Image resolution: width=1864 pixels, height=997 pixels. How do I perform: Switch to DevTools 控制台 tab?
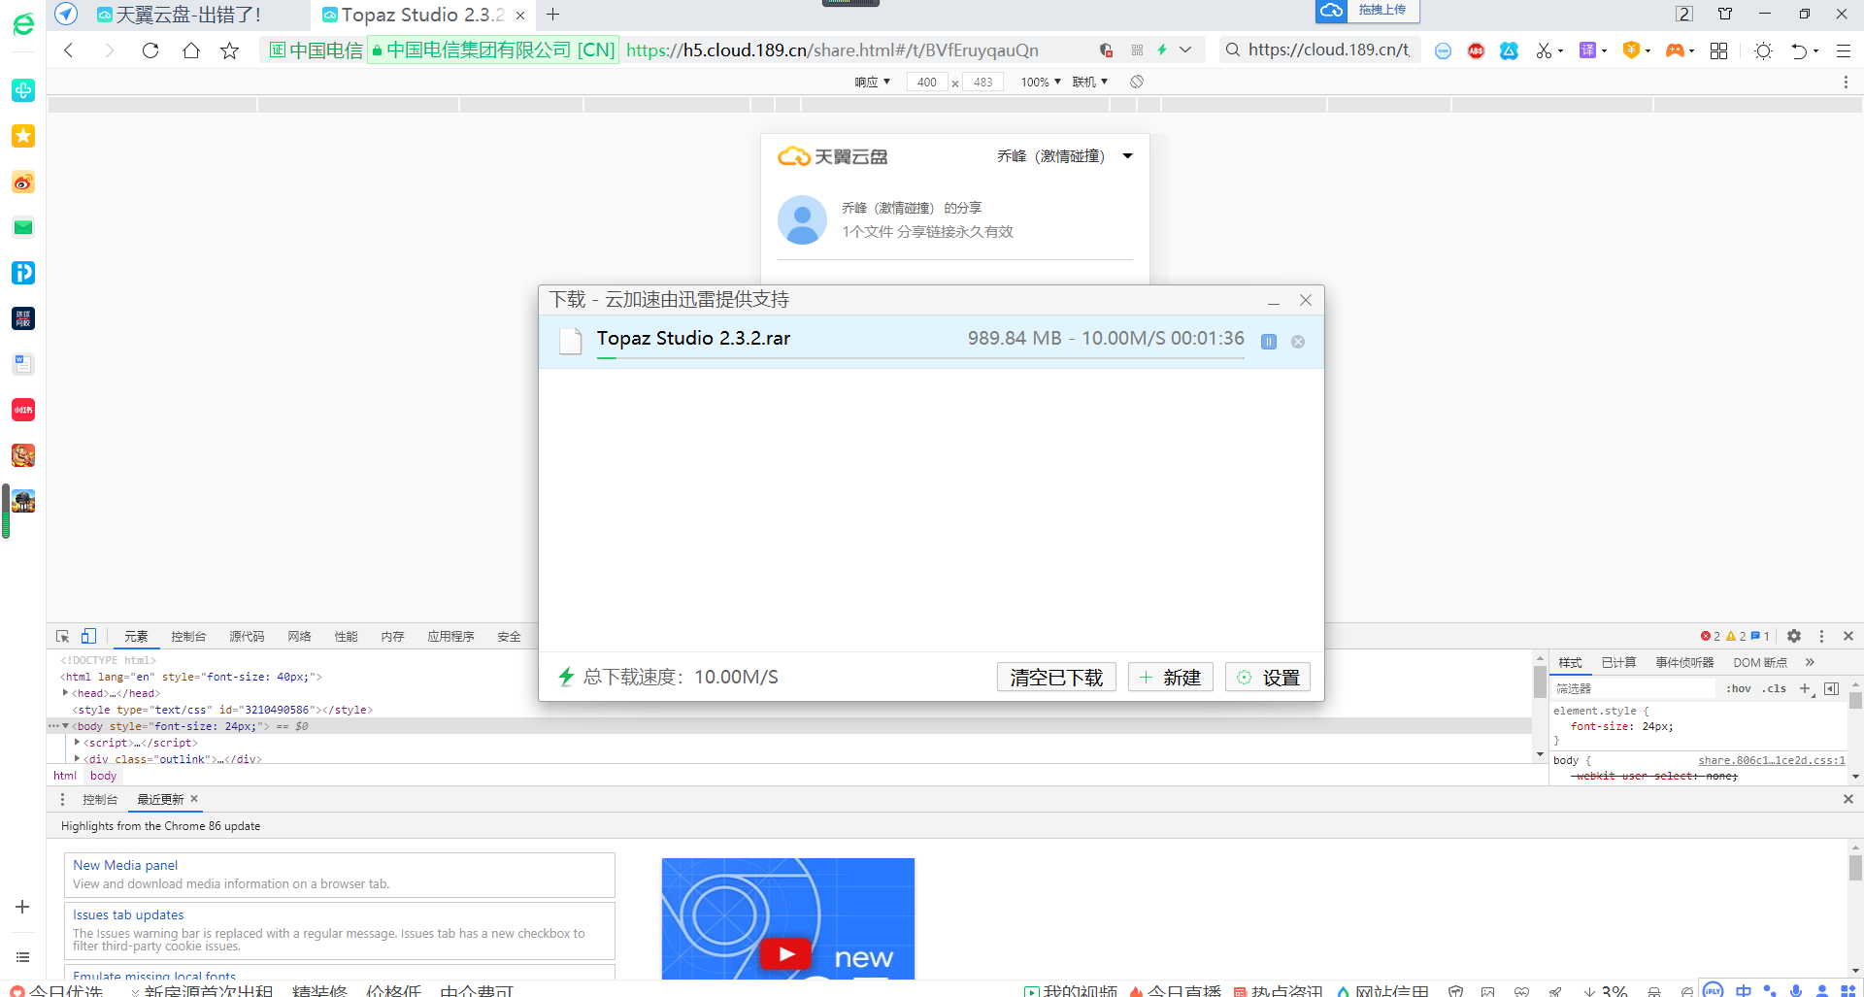(188, 637)
